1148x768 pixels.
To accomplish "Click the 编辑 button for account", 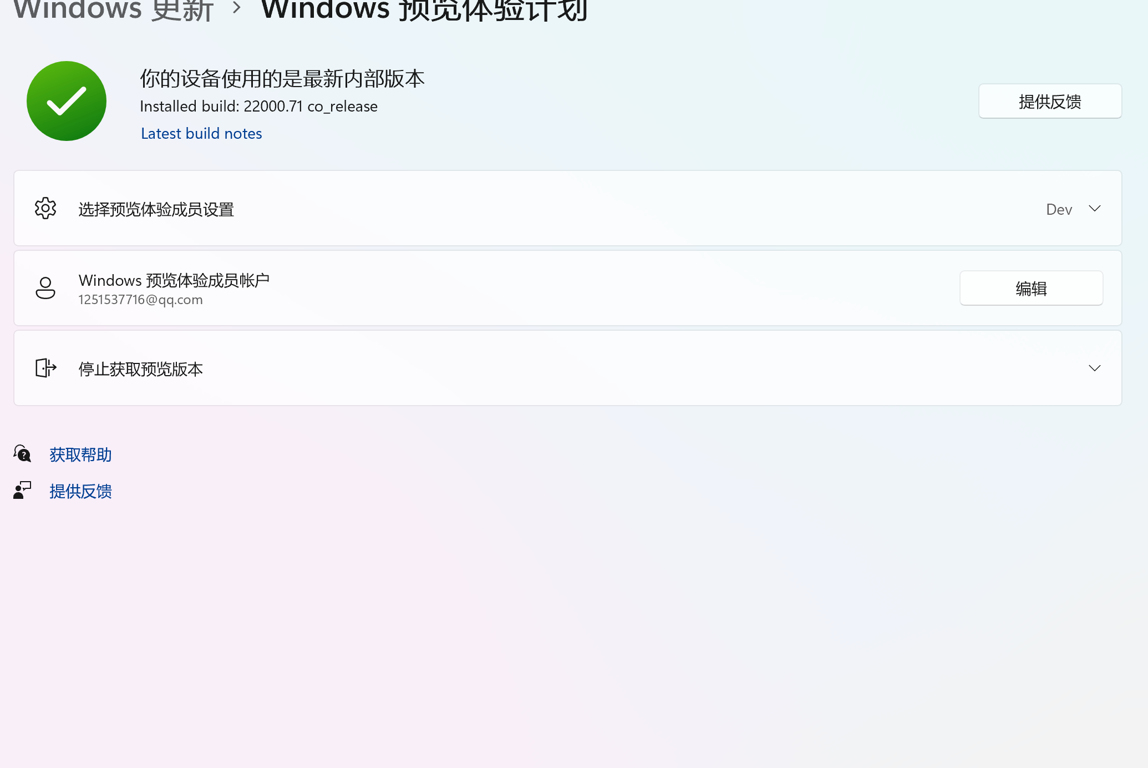I will pos(1031,288).
